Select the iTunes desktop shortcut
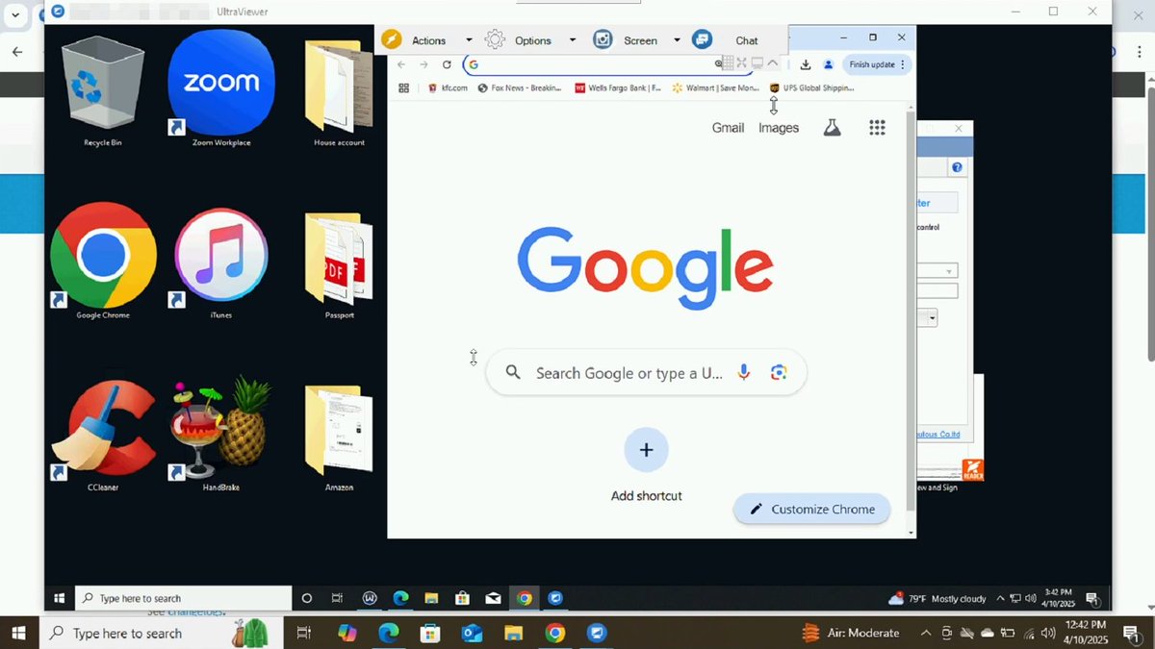This screenshot has height=649, width=1155. click(x=220, y=262)
